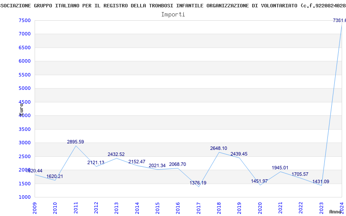346x216 pixels.
Task: Click the y-axis value 7500
Action: click(25, 20)
